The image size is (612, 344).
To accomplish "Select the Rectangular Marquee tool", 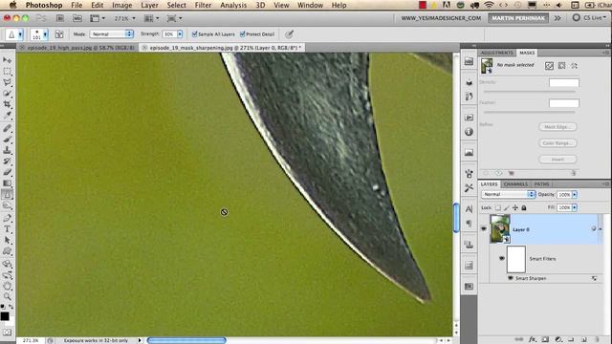I will pyautogui.click(x=7, y=71).
